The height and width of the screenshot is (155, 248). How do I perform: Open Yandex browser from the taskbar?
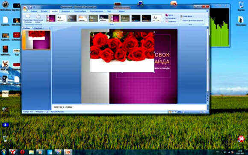pos(13,152)
